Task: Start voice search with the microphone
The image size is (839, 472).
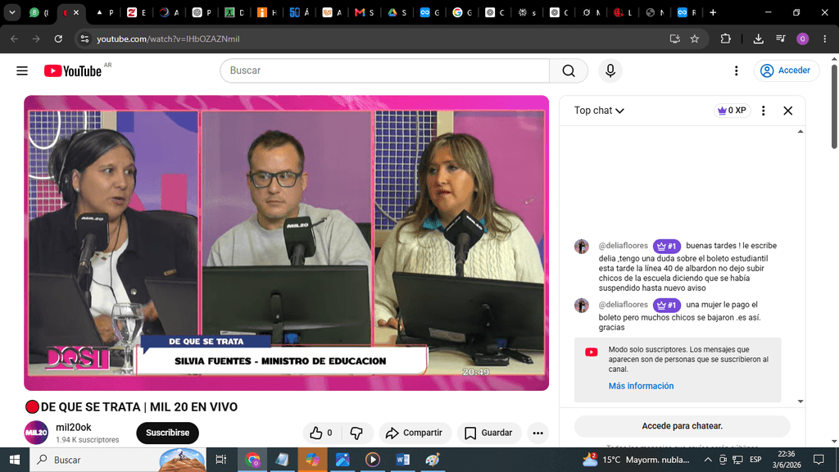Action: 610,70
